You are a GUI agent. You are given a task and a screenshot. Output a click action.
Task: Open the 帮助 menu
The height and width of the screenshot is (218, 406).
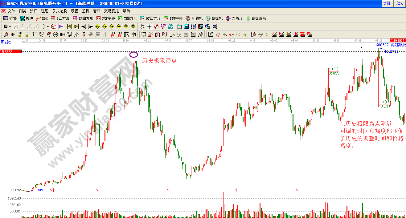click(126, 11)
